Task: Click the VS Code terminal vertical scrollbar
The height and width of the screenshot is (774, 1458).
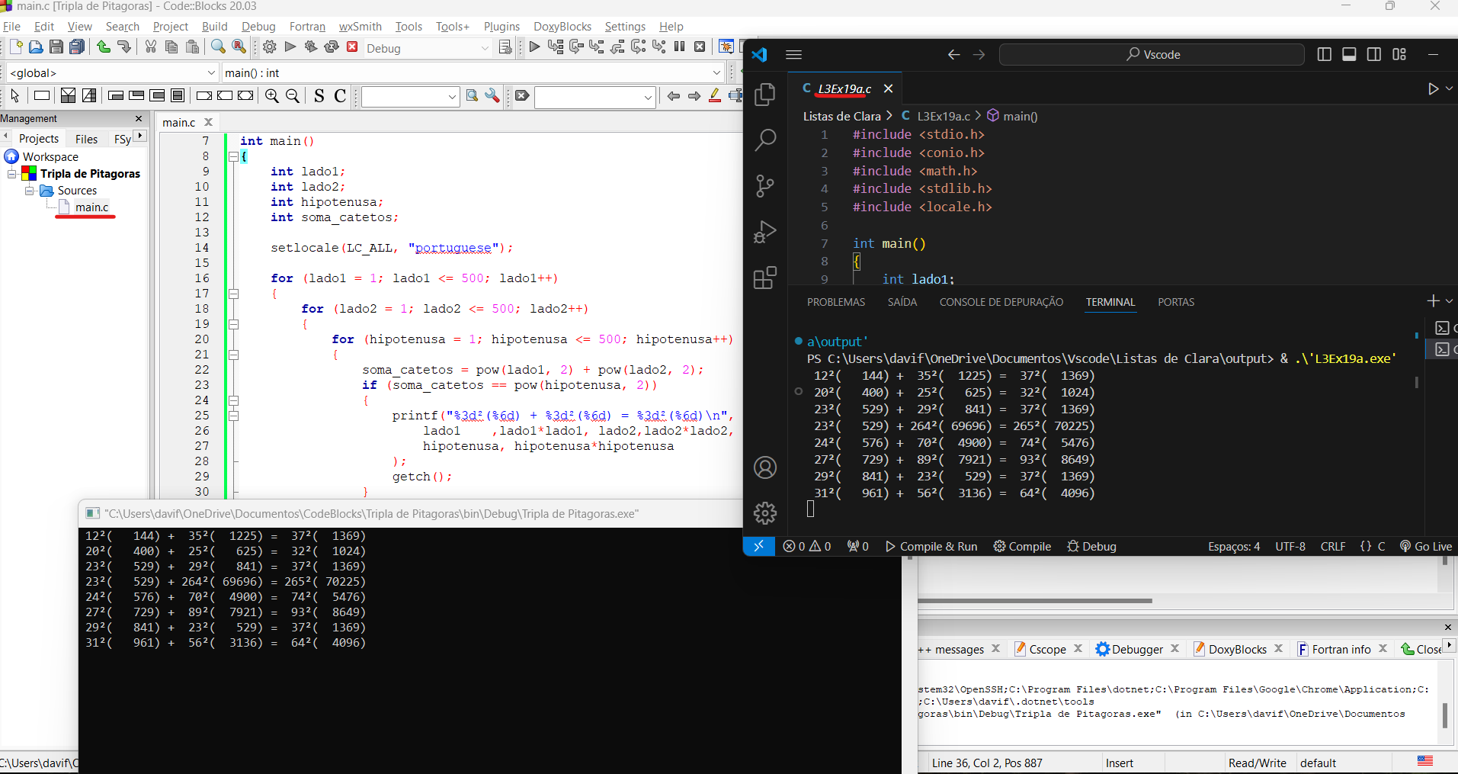Action: [x=1417, y=381]
